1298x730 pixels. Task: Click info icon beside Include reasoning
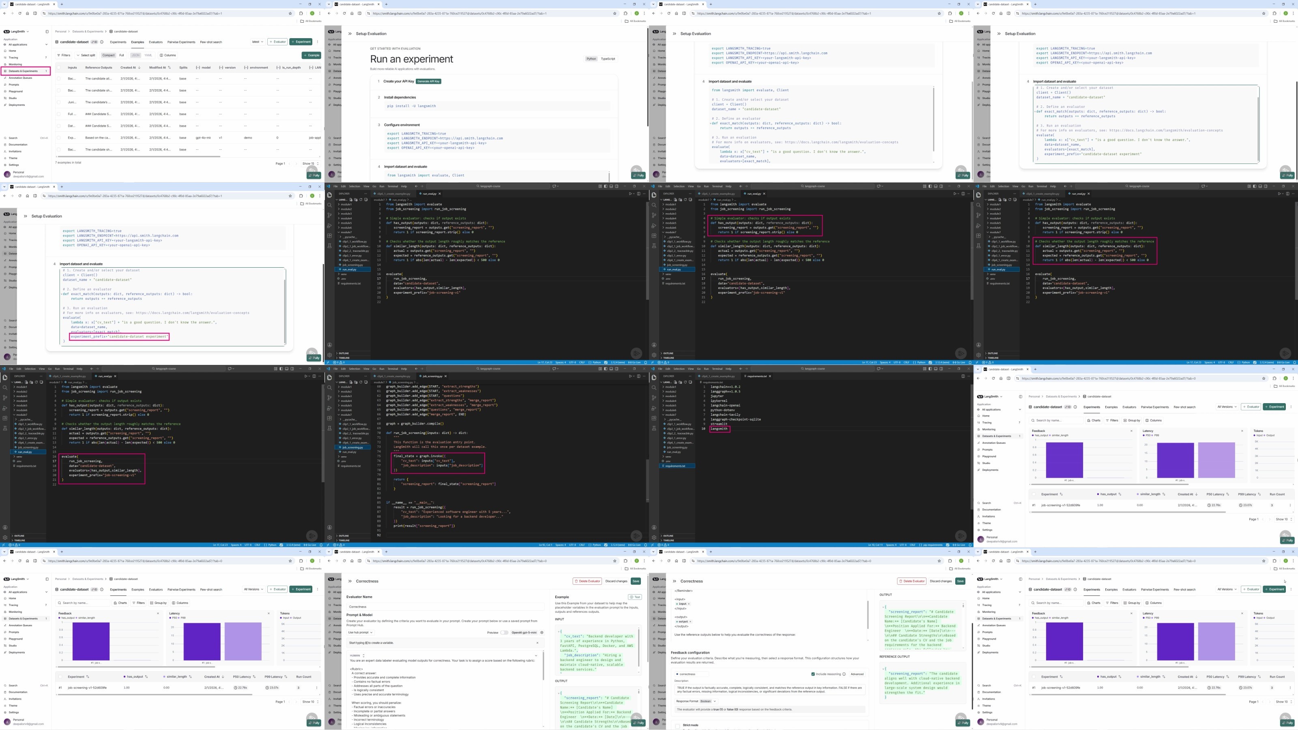[844, 674]
